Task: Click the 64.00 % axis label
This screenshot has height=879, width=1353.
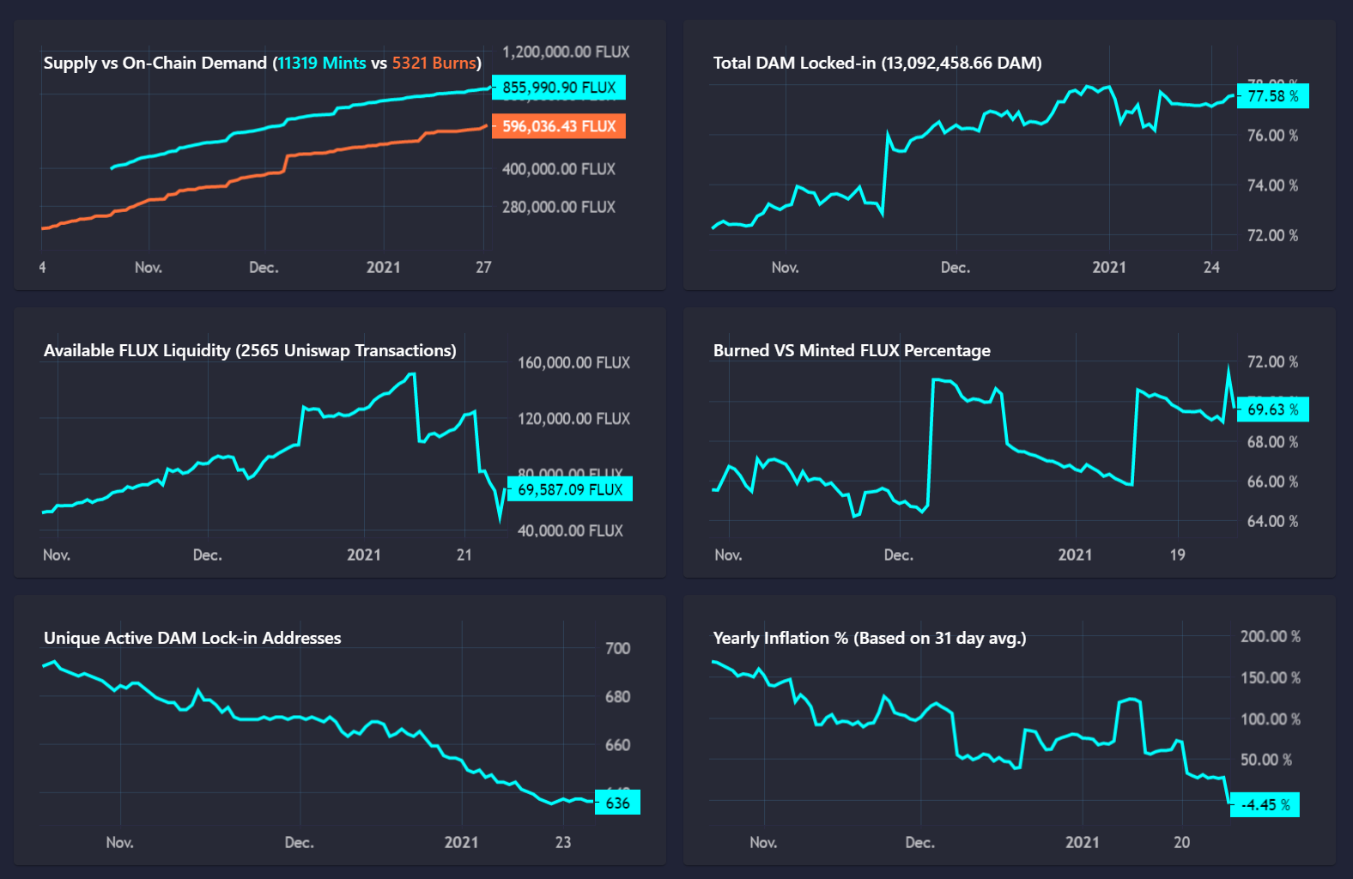Action: tap(1272, 521)
